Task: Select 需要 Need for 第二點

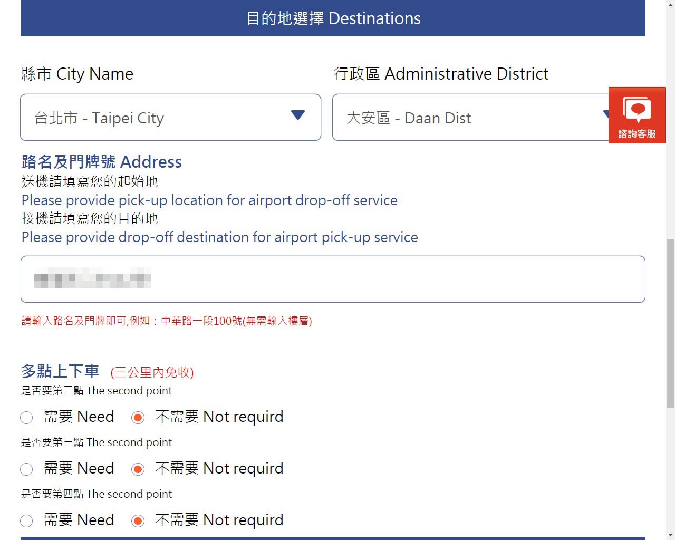Action: coord(26,418)
